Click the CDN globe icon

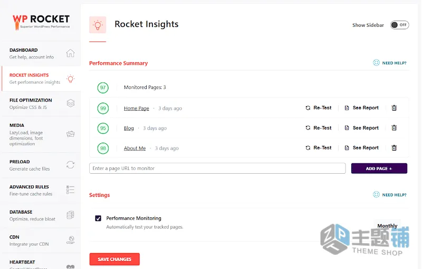click(71, 240)
